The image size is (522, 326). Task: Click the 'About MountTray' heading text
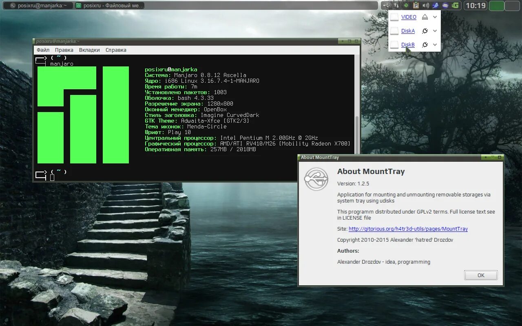(x=371, y=172)
